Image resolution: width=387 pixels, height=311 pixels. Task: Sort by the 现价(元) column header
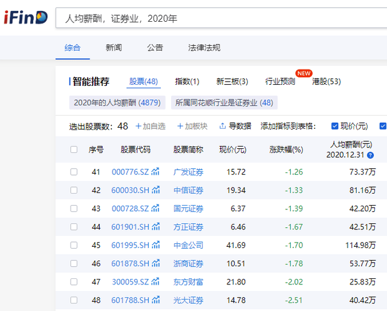tap(233, 149)
